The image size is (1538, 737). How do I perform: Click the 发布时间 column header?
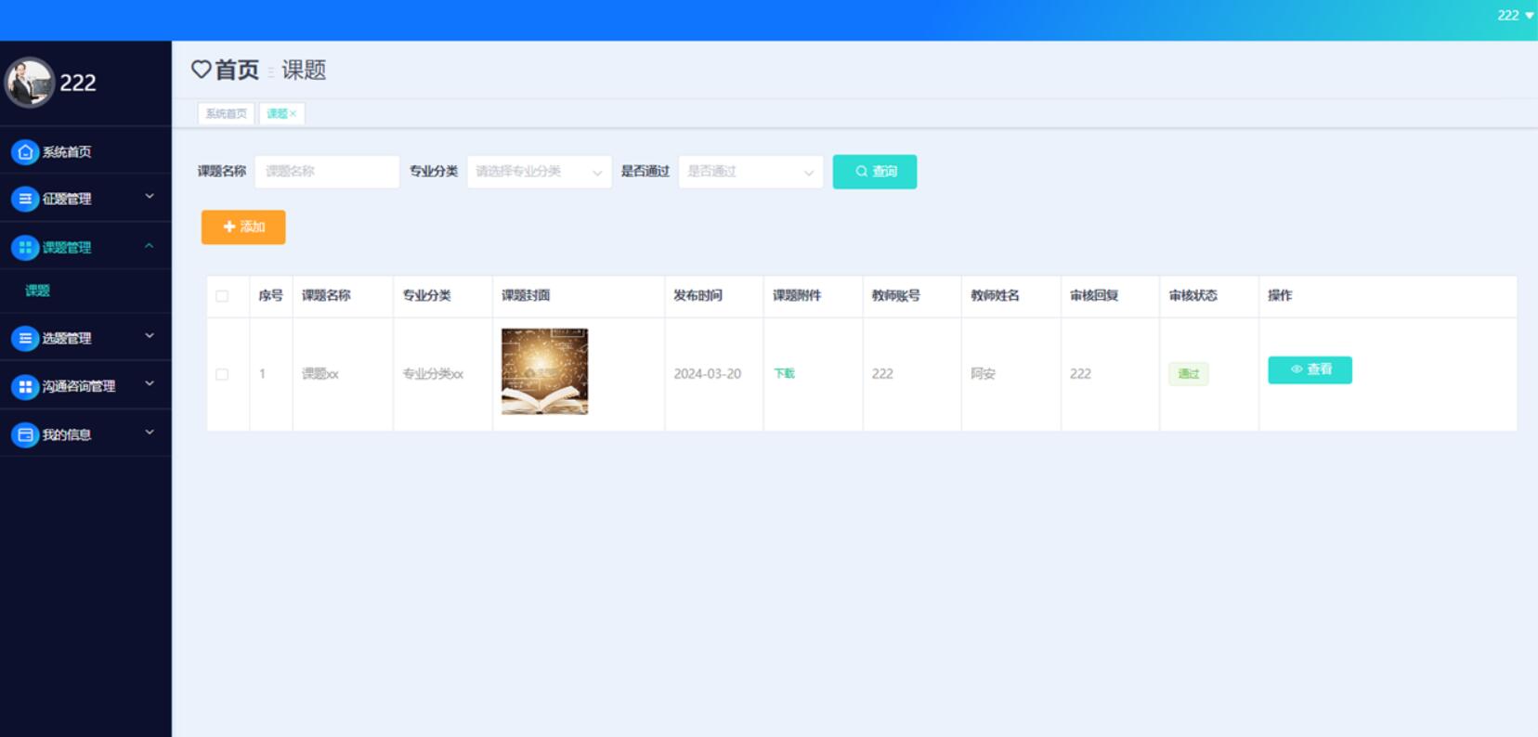click(x=697, y=295)
